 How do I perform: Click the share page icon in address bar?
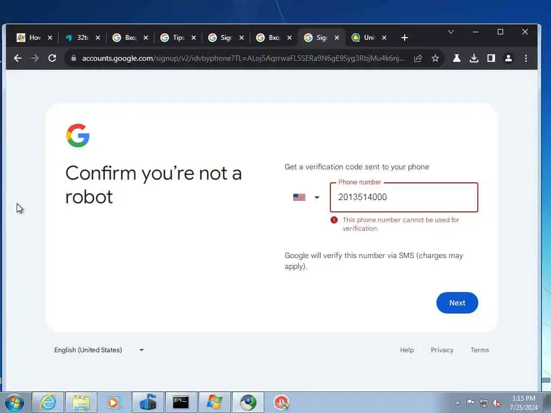click(418, 58)
